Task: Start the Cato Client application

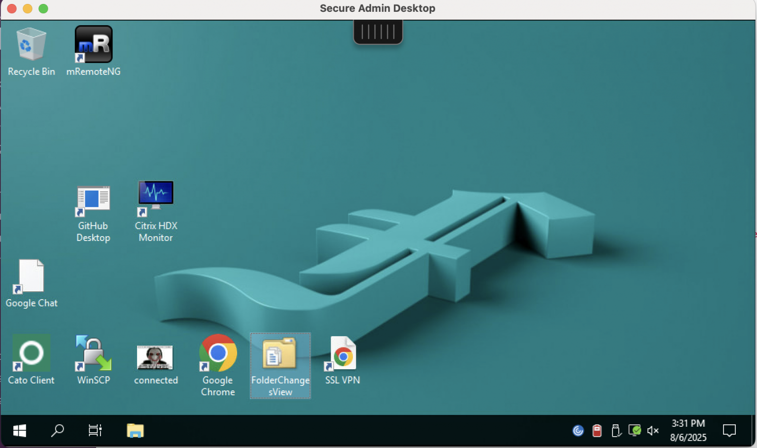Action: click(x=31, y=353)
